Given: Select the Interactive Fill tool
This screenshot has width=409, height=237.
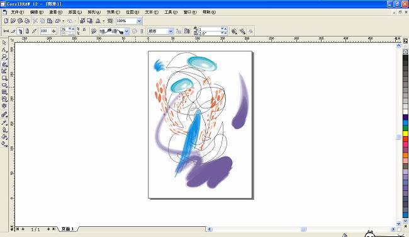Looking at the screenshot, I should click(x=4, y=144).
